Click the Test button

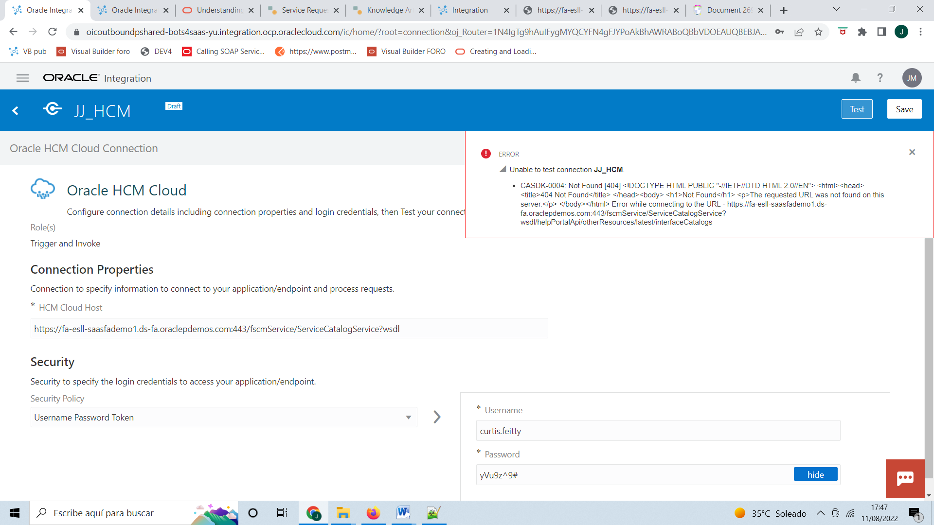[857, 109]
